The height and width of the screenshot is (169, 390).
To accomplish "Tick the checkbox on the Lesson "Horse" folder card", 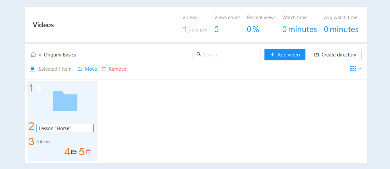I will click(x=39, y=88).
